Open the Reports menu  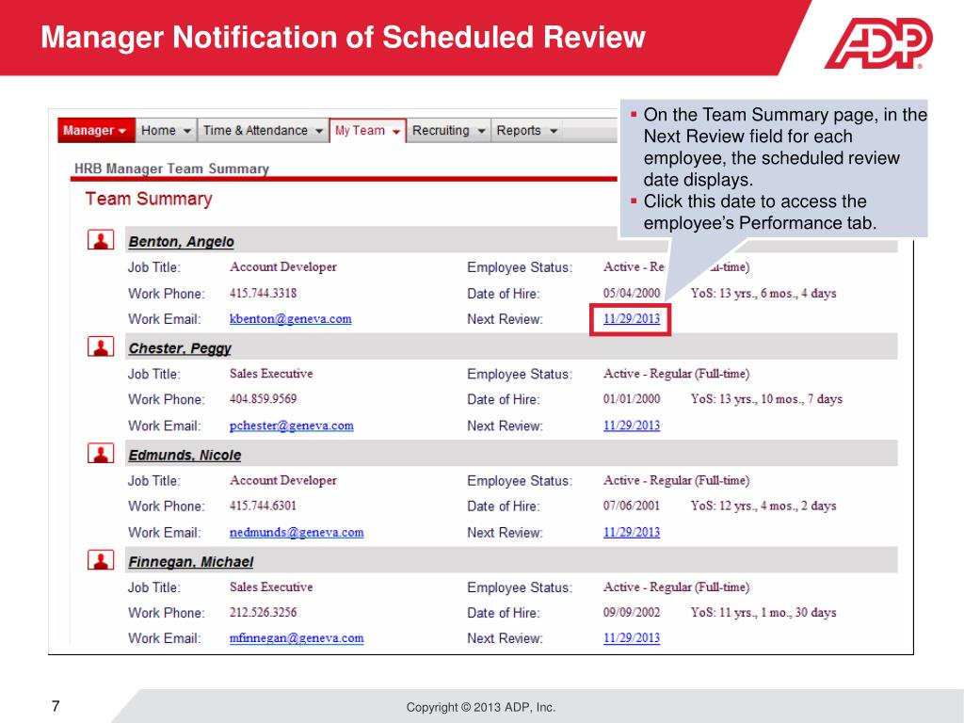pyautogui.click(x=527, y=130)
